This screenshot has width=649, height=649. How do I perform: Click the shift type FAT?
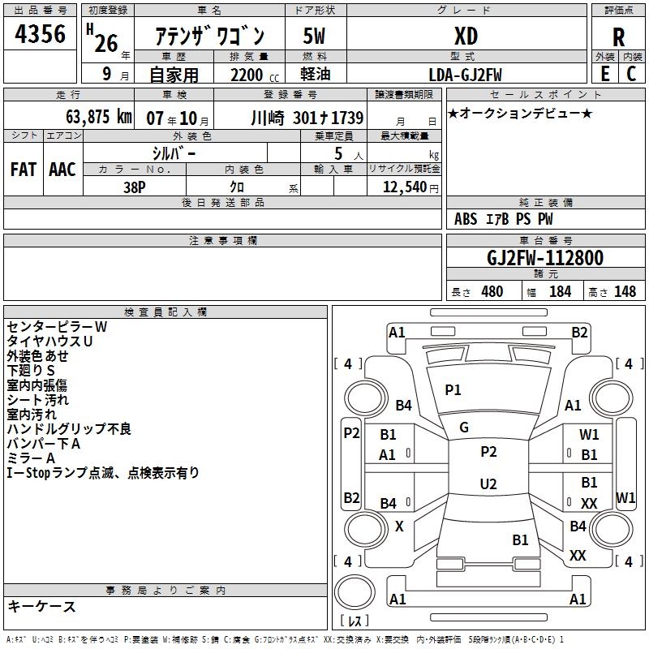pos(24,170)
